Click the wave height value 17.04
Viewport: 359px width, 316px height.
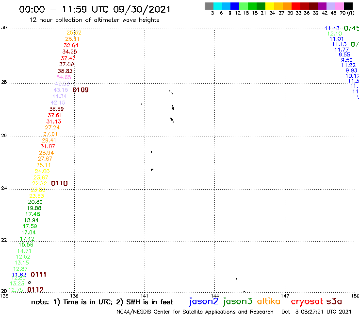tap(29, 232)
